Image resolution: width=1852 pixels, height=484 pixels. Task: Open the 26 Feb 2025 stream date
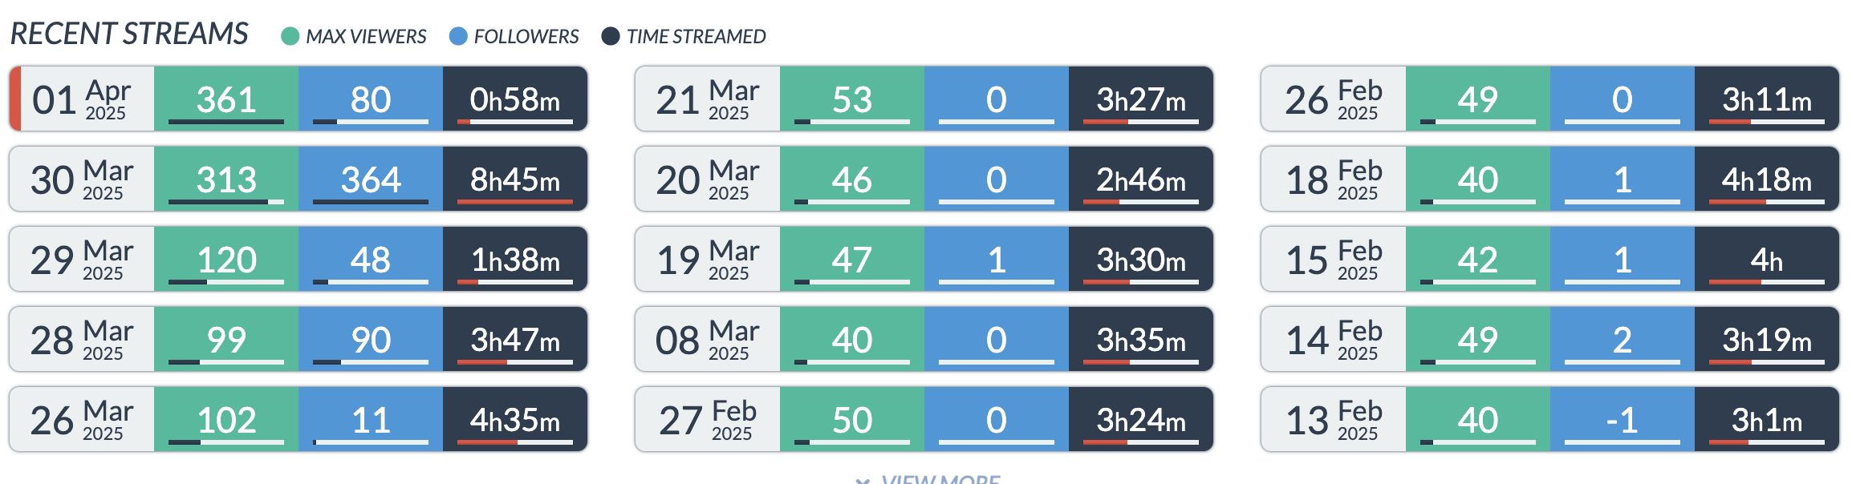pyautogui.click(x=1334, y=99)
